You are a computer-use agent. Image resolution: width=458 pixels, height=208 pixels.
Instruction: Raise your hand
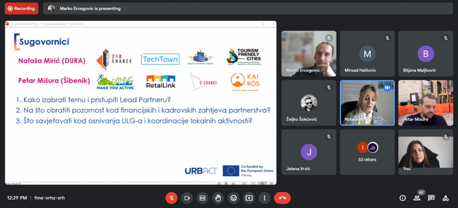pos(218,198)
